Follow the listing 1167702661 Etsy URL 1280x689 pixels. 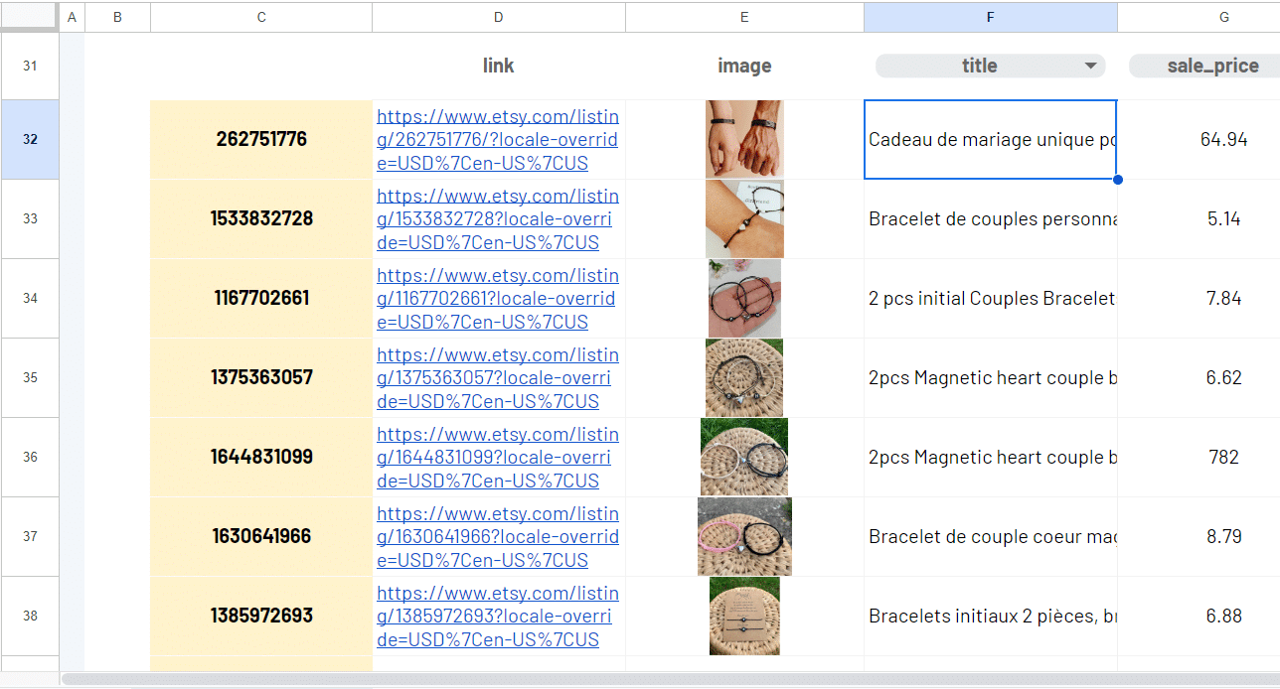click(497, 299)
